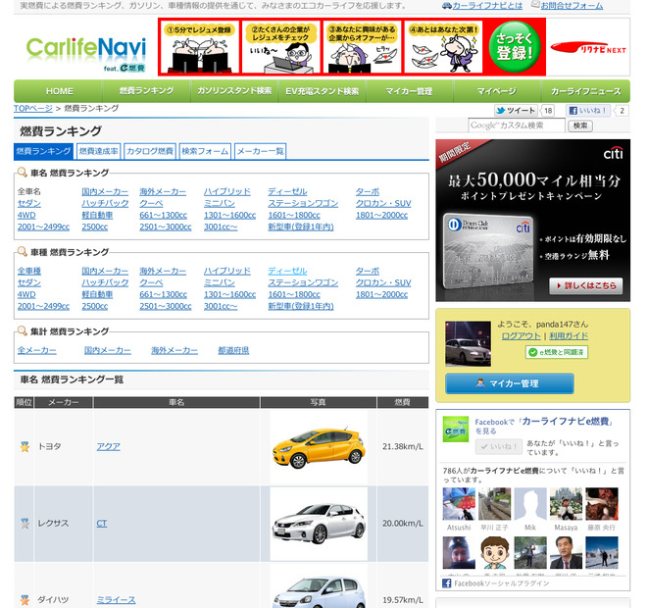
Task: Click 全車種 link in 車種 section
Action: pyautogui.click(x=29, y=271)
